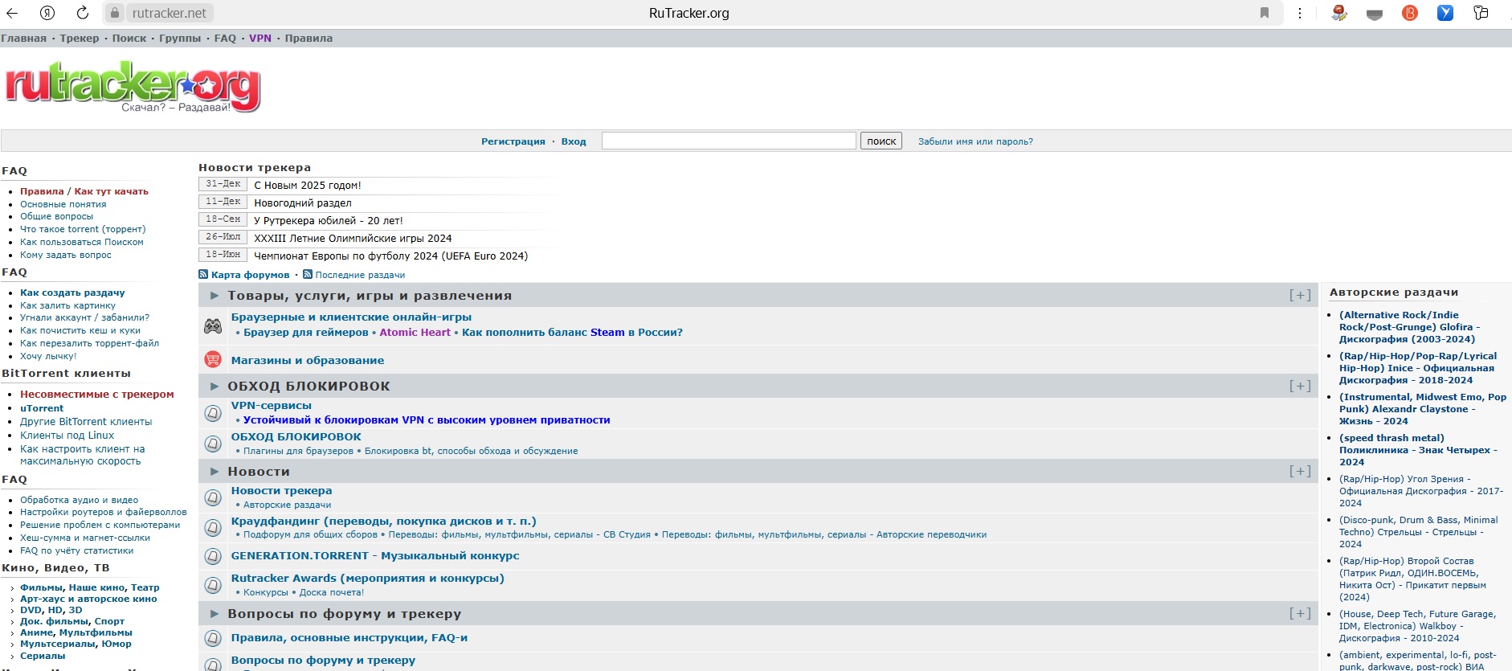The width and height of the screenshot is (1512, 671).
Task: Click the Регистрация link
Action: point(513,141)
